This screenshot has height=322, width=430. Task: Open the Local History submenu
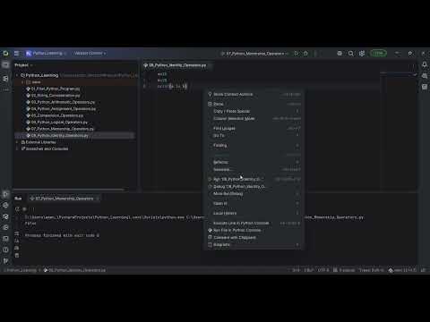point(254,214)
